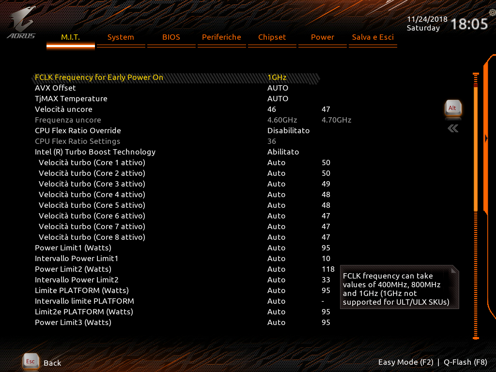This screenshot has width=496, height=372.
Task: Select Power Limit1 (Watts) label
Action: point(73,248)
